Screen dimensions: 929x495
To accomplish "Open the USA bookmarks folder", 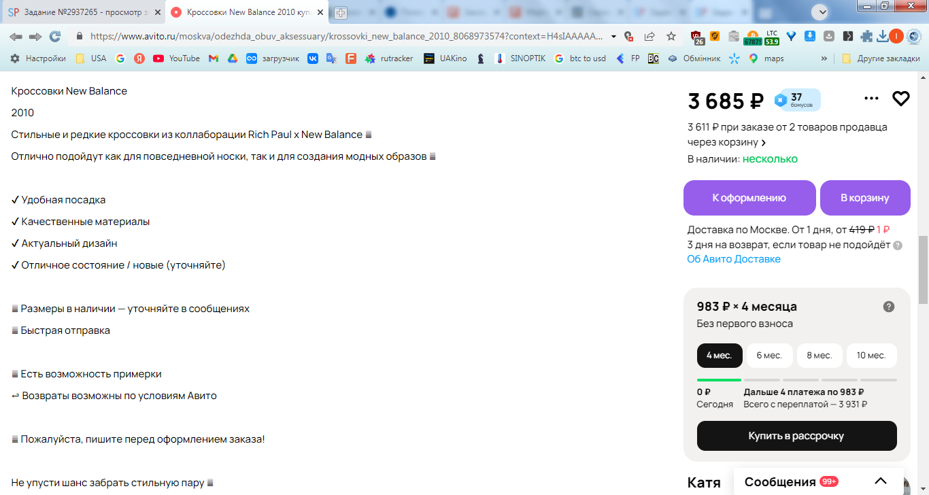I will 91,58.
